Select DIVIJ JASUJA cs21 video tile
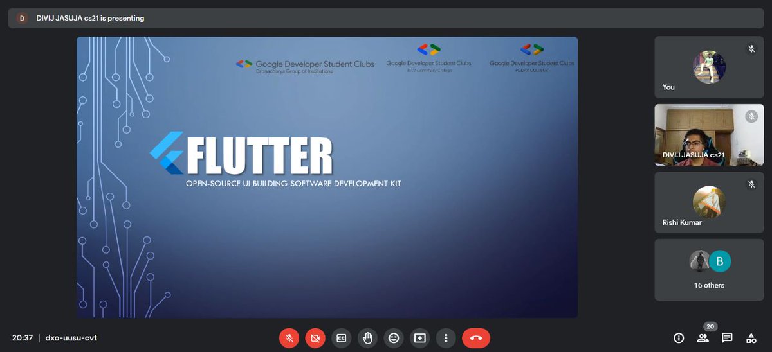This screenshot has width=772, height=352. pyautogui.click(x=709, y=135)
